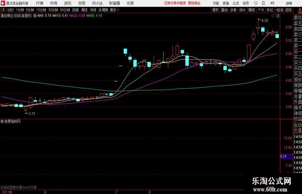Viewport: 302px width, 194px height.
Task: Select the 日线 daily period
Action: pos(75,10)
